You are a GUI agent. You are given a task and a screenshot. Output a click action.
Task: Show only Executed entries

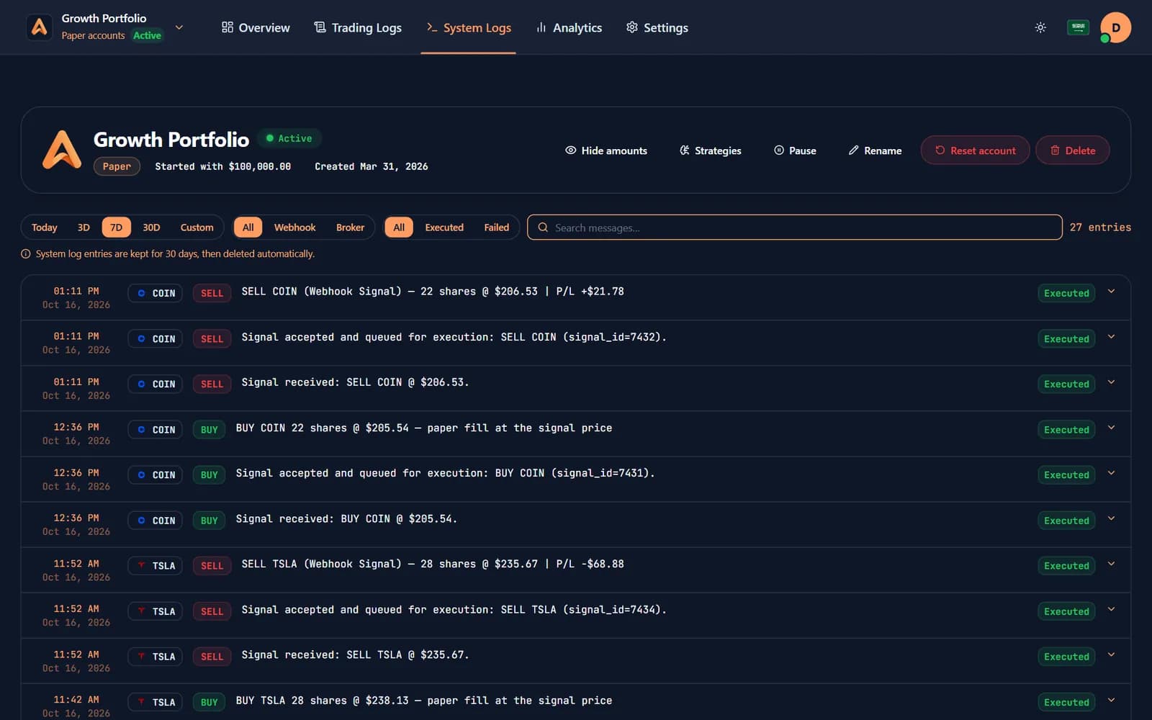tap(444, 228)
